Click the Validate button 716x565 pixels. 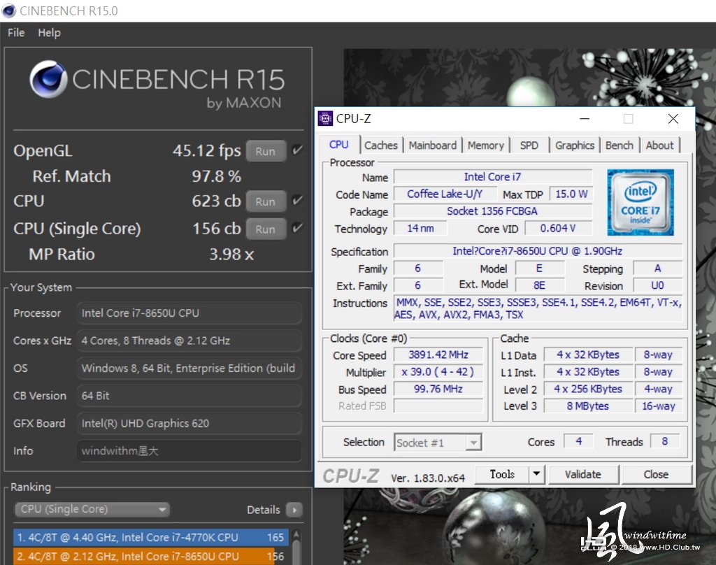(583, 474)
